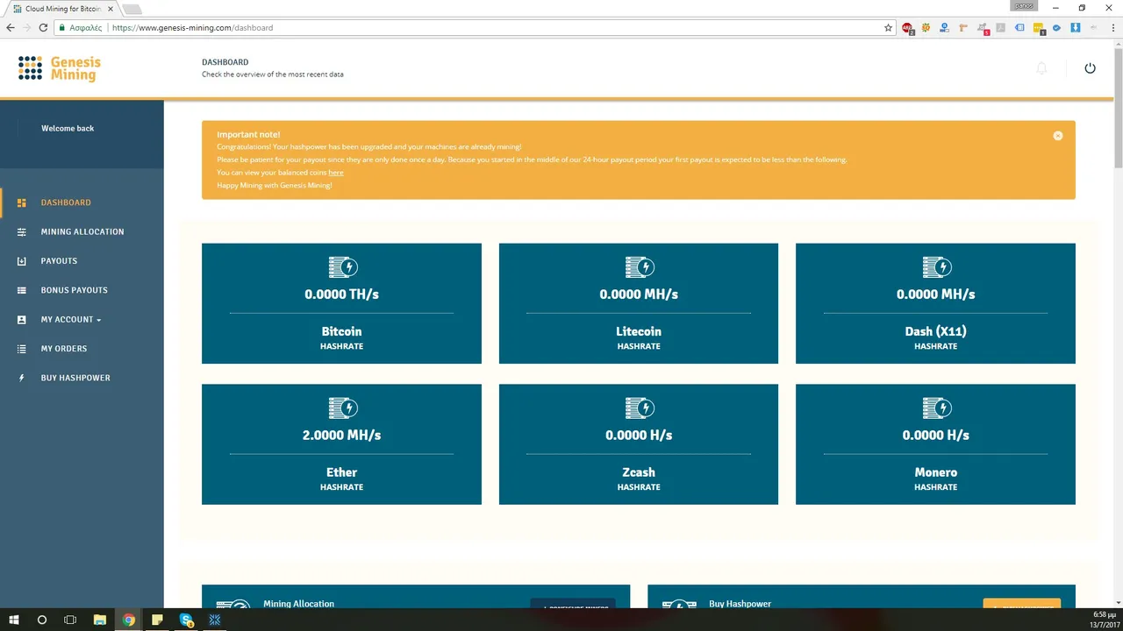Reload the page with refresh button
This screenshot has width=1123, height=631.
pyautogui.click(x=43, y=28)
